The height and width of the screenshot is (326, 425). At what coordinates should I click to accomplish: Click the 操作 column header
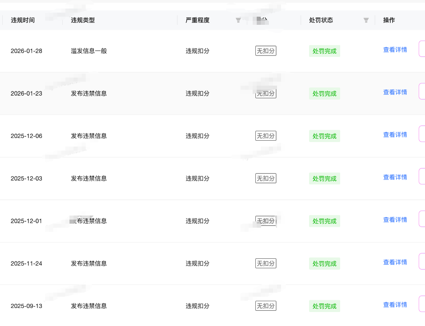(x=389, y=20)
